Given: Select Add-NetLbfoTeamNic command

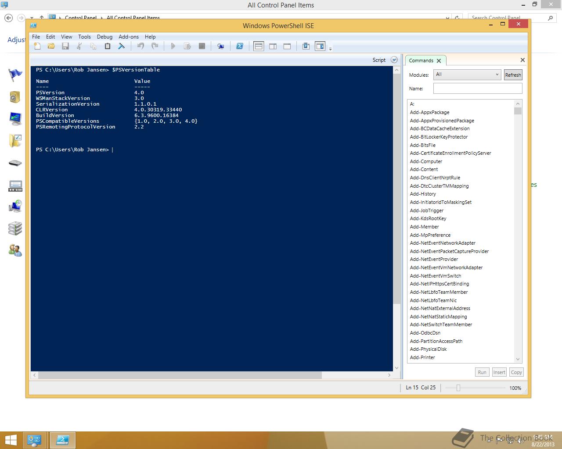Looking at the screenshot, I should point(433,300).
